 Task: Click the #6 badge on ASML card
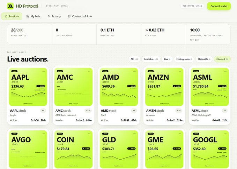pyautogui.click(x=225, y=111)
